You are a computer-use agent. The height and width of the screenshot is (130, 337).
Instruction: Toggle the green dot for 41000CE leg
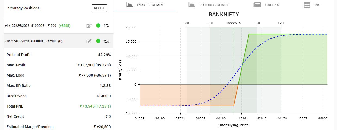click(98, 25)
